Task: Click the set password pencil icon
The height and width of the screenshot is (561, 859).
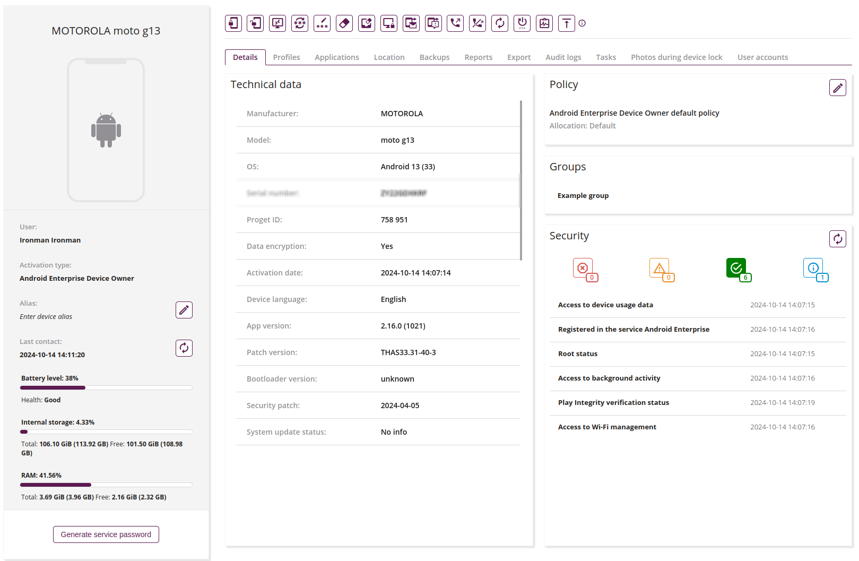Action: click(322, 23)
